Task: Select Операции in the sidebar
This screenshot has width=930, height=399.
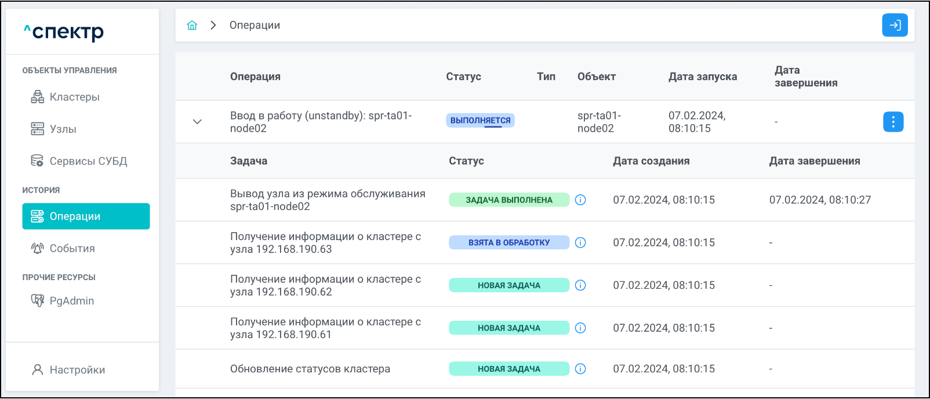Action: 86,216
